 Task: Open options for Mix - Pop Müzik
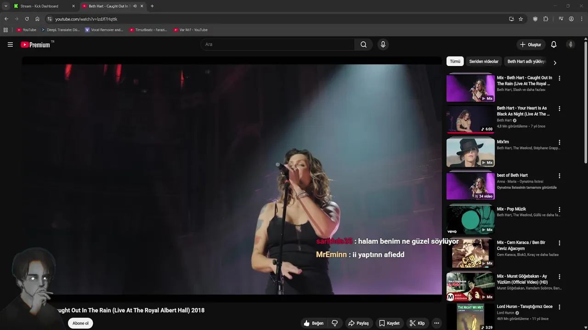[559, 209]
